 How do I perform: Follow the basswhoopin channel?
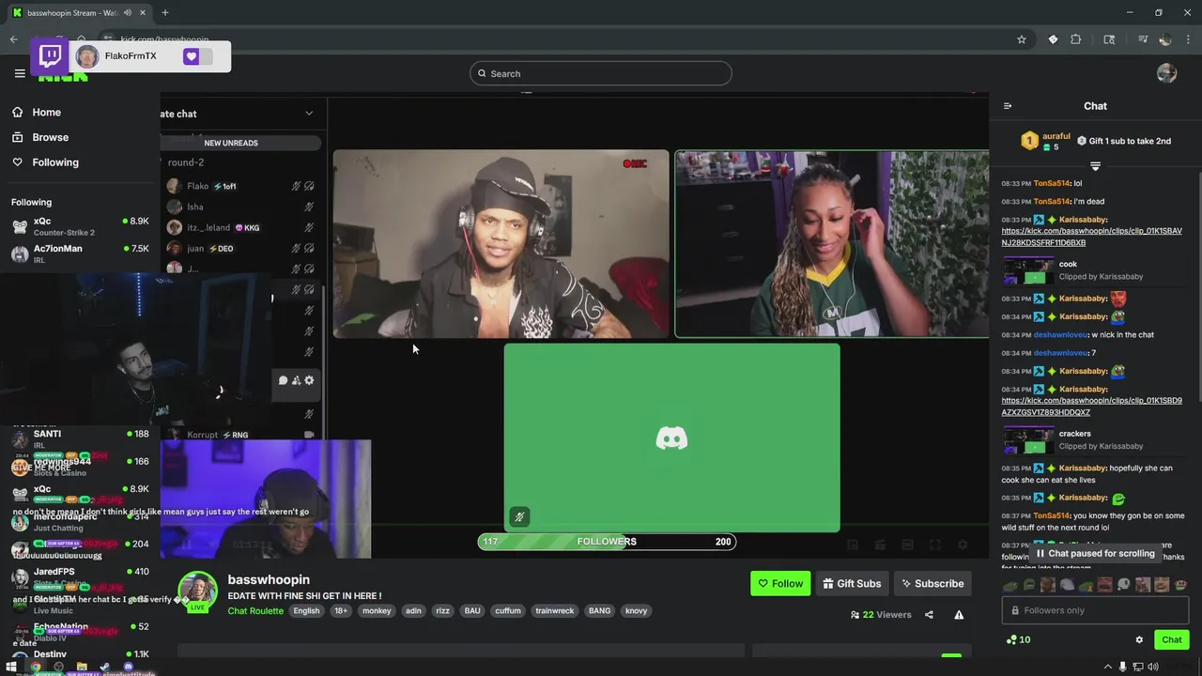(x=780, y=583)
